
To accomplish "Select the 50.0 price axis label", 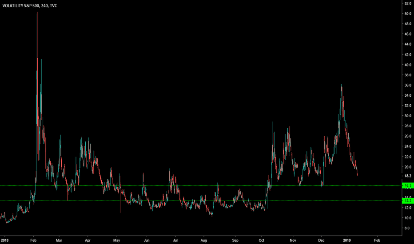I will pyautogui.click(x=408, y=13).
